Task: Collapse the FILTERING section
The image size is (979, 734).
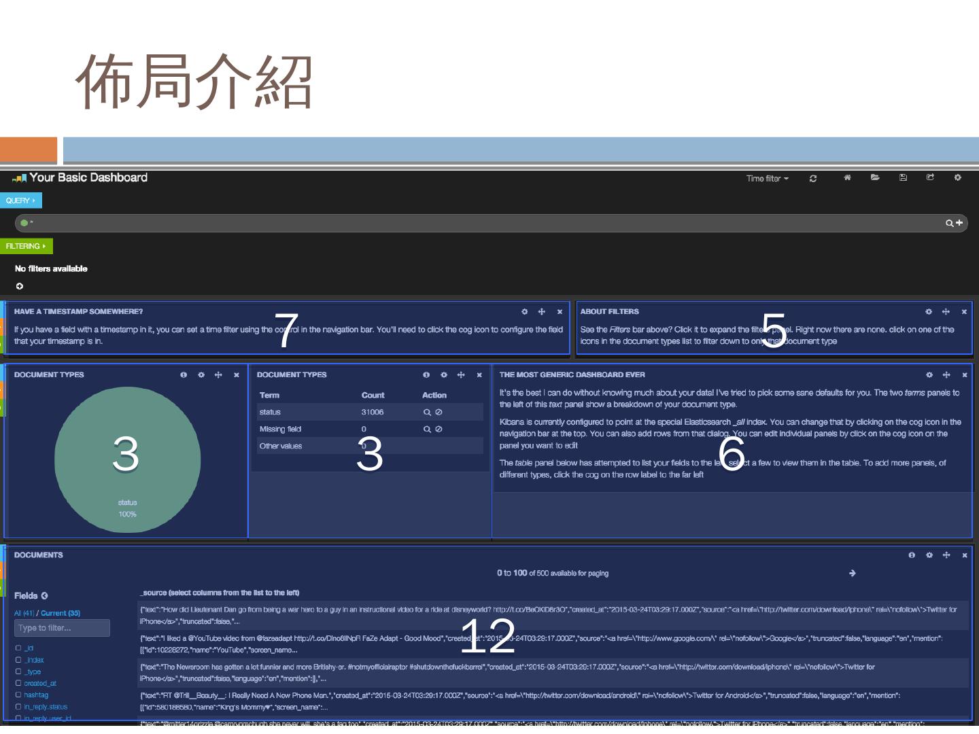Action: pyautogui.click(x=26, y=246)
